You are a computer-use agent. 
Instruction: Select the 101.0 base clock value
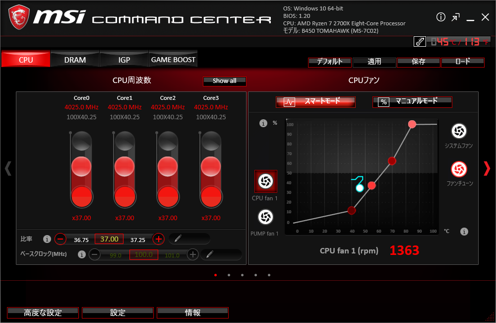pos(172,255)
